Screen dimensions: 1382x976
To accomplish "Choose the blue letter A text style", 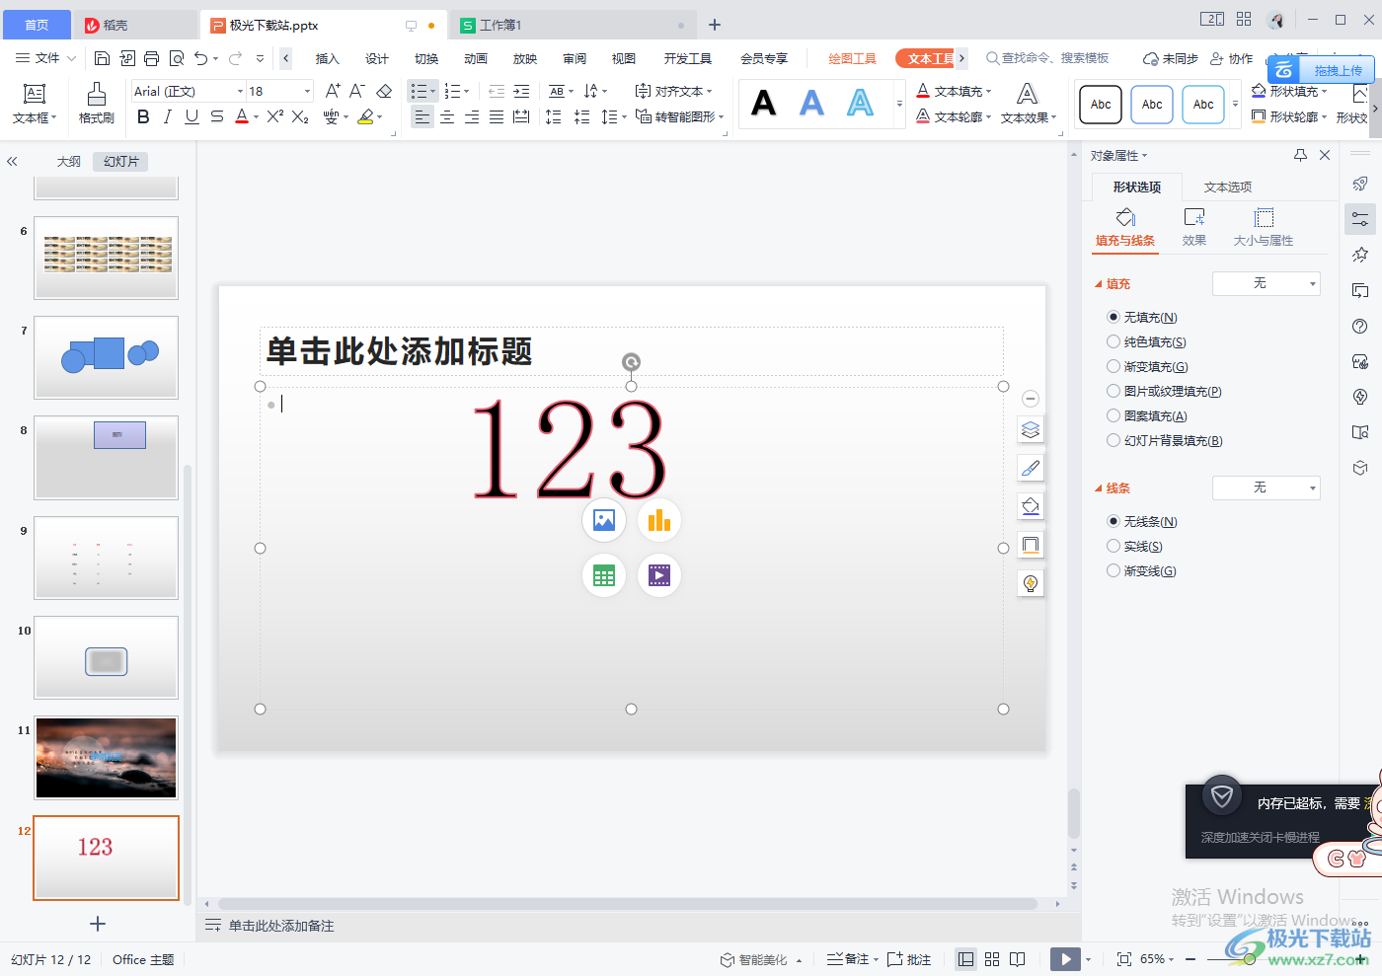I will 811,103.
